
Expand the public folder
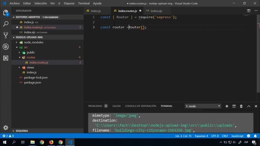[19, 52]
